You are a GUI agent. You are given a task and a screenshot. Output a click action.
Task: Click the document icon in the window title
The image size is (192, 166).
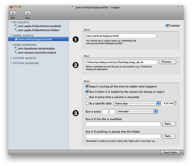point(73,7)
